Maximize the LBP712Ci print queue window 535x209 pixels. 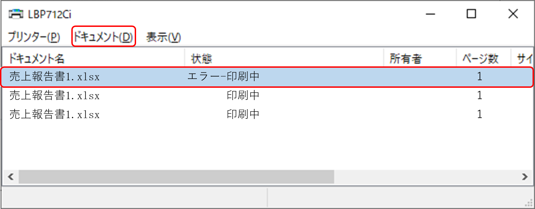pyautogui.click(x=471, y=14)
